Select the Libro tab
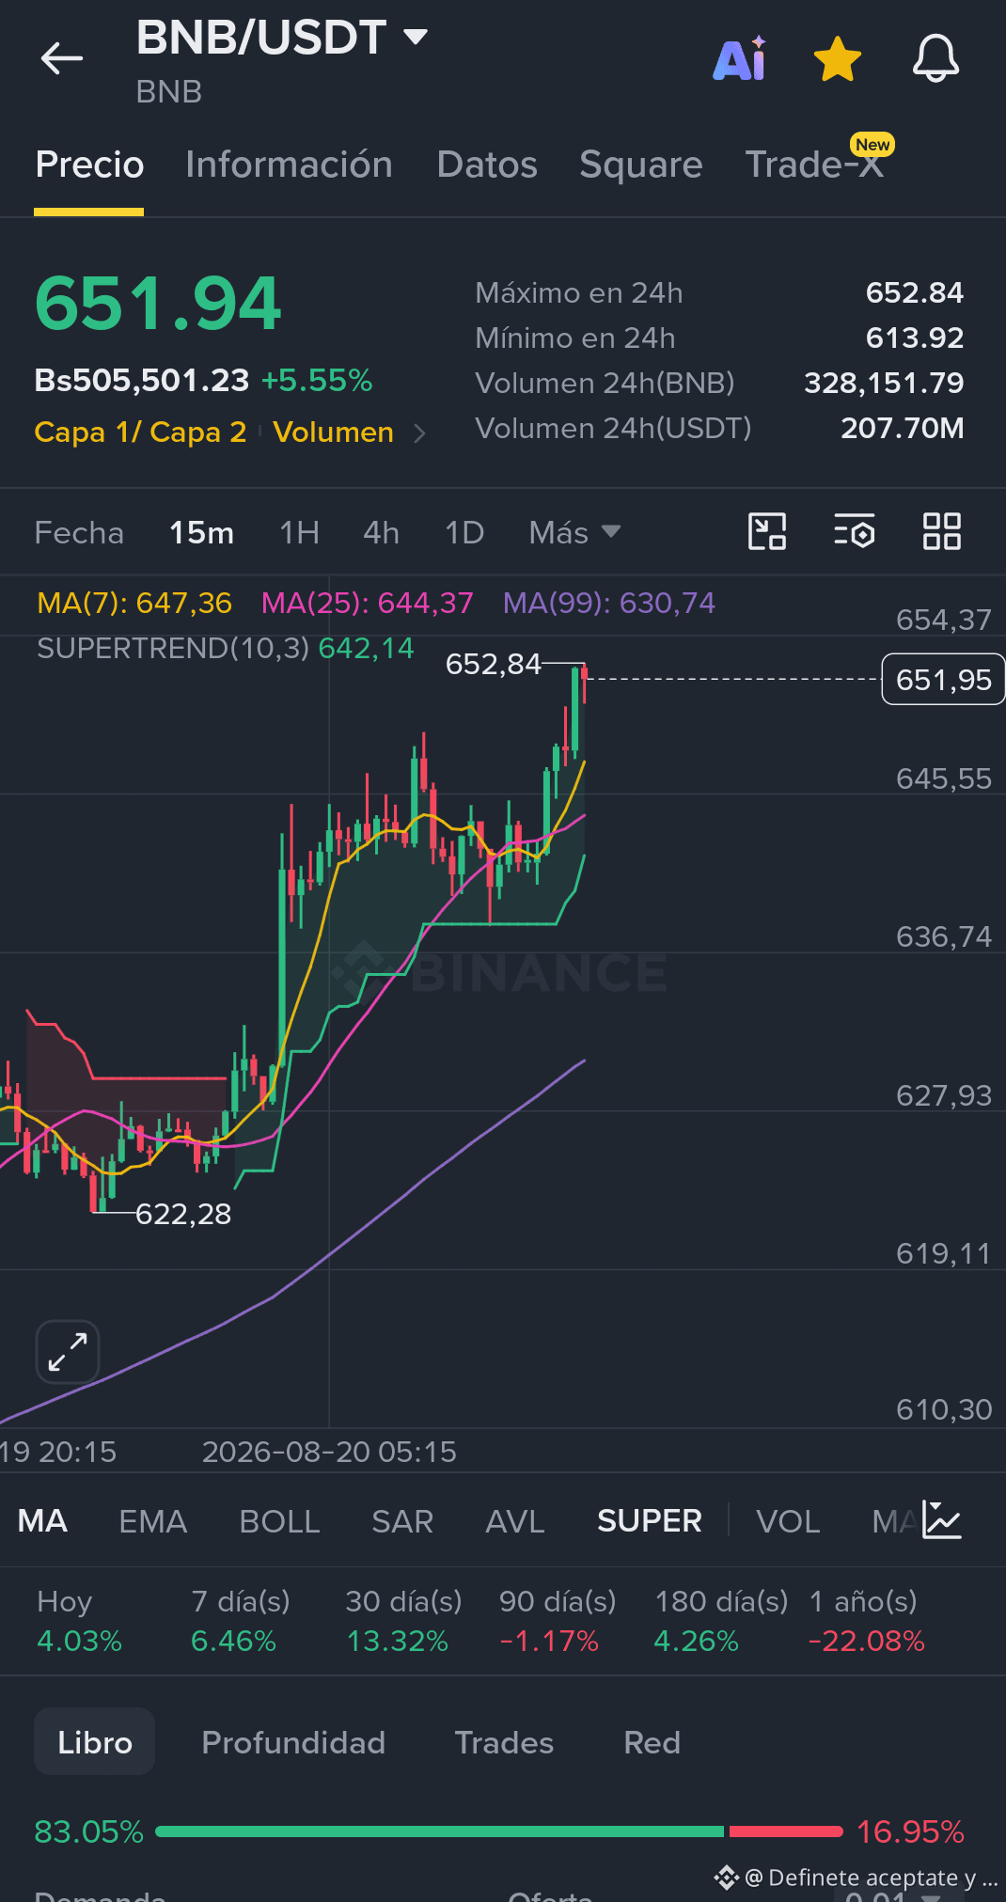 coord(94,1741)
